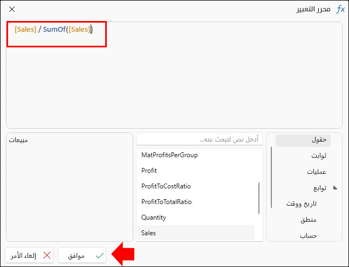This screenshot has height=267, width=349.
Task: Select the Profit field in list
Action: [x=149, y=171]
